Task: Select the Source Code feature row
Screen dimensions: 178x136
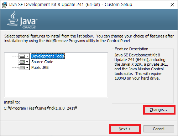Action: click(x=42, y=62)
